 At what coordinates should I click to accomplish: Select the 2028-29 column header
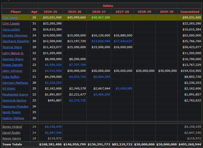pos(144,12)
